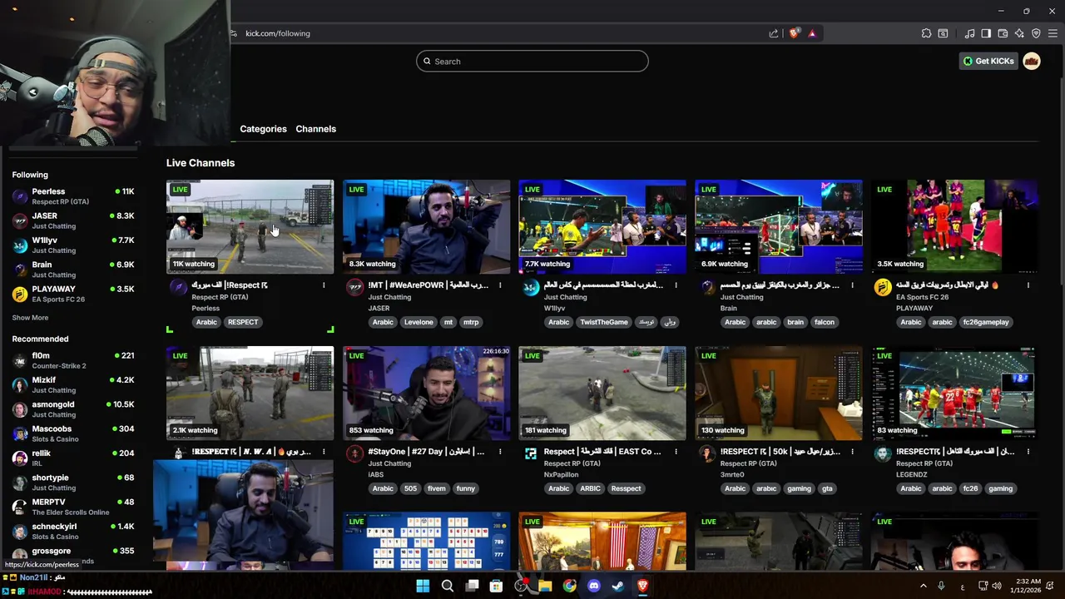Open Windows Start menu
The height and width of the screenshot is (599, 1065).
423,586
